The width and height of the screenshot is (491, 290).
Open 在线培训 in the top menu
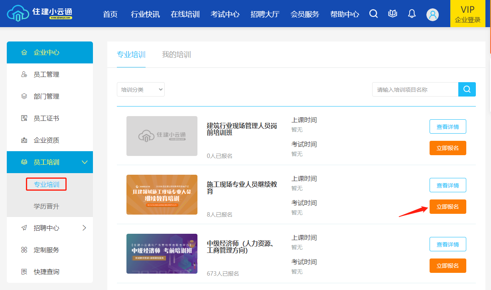point(185,14)
